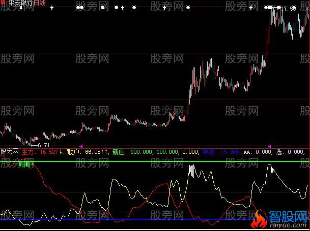Click the red up arrow after 66.057
The height and width of the screenshot is (231, 310).
point(106,152)
